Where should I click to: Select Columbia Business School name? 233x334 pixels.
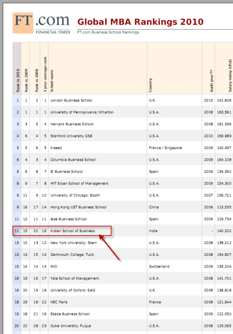(x=73, y=160)
